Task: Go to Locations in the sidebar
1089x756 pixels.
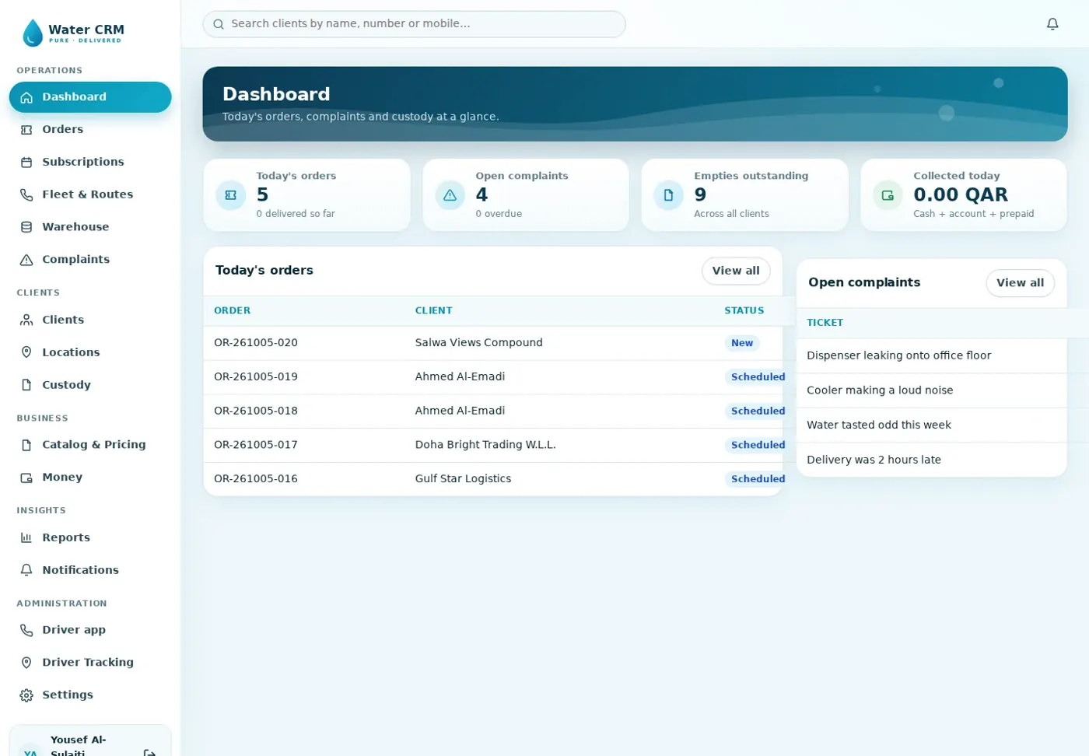Action: tap(90, 352)
